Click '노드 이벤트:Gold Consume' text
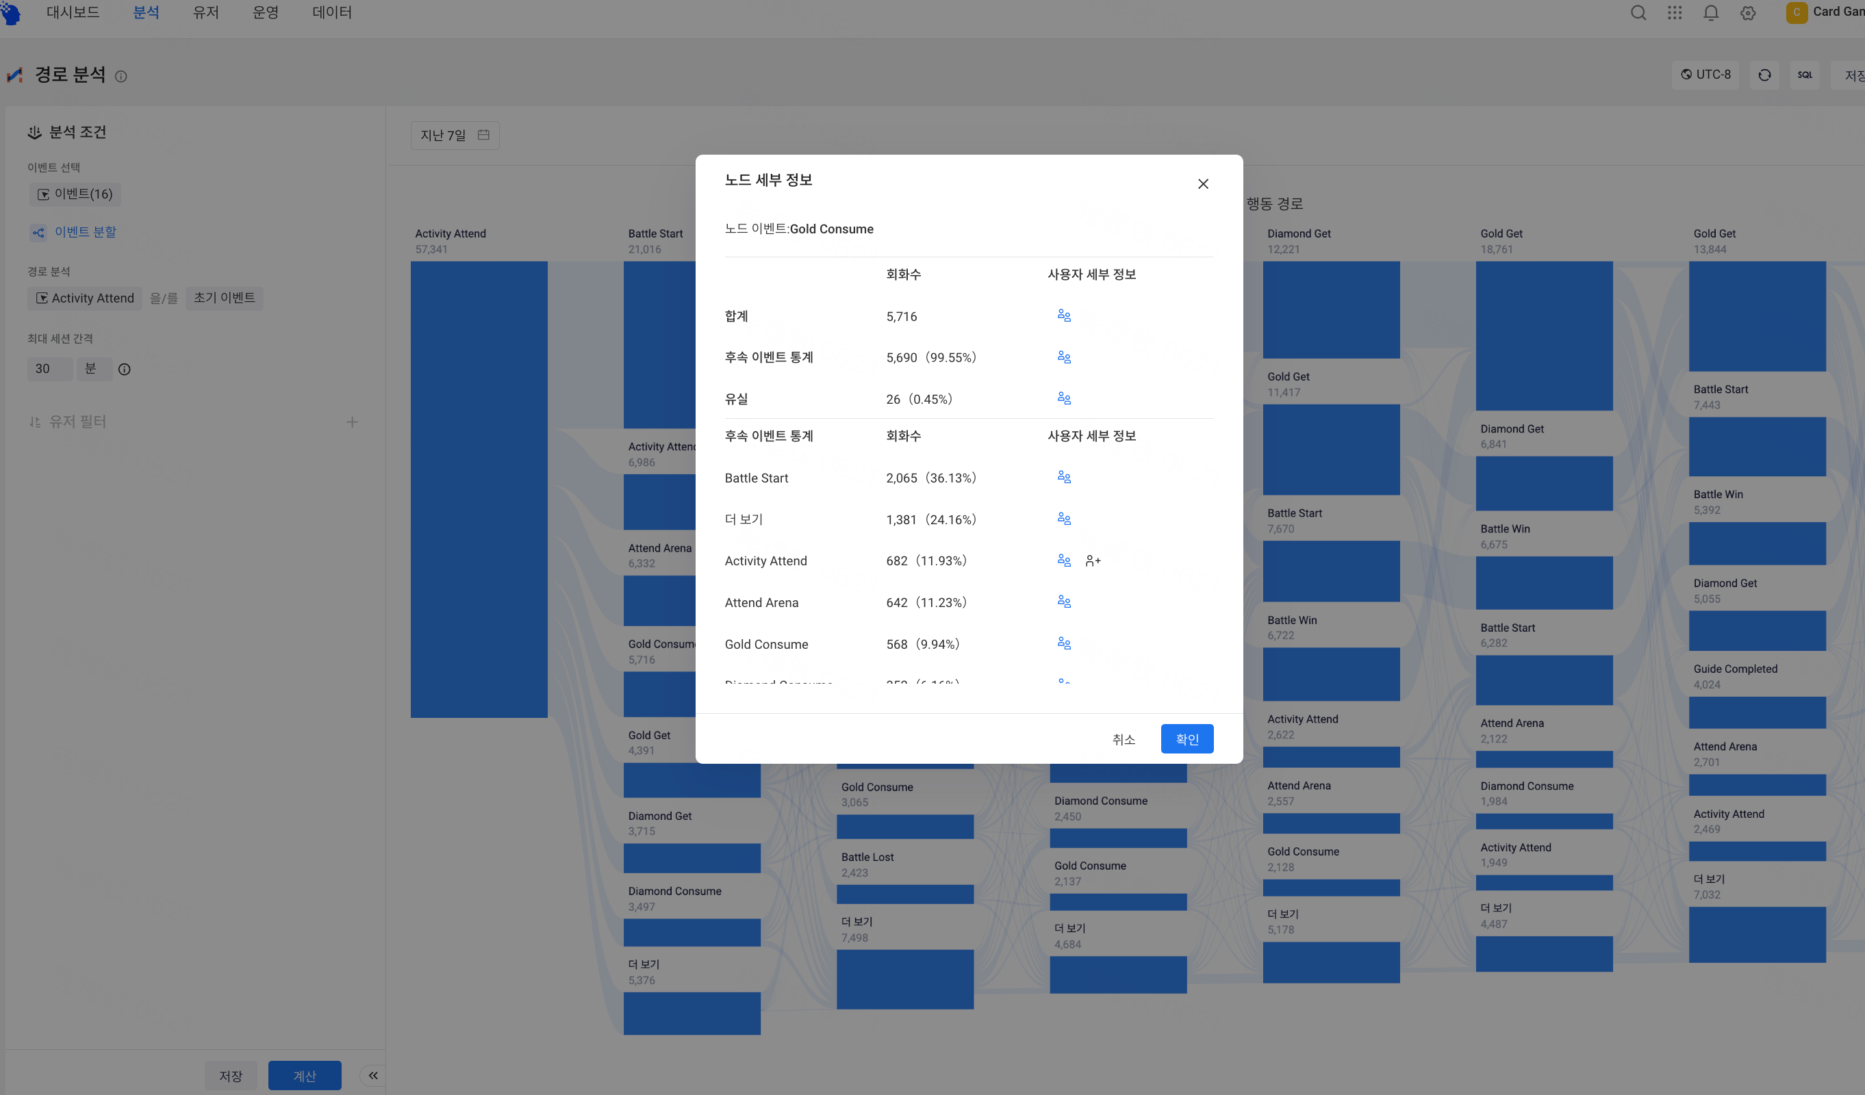 (x=798, y=229)
